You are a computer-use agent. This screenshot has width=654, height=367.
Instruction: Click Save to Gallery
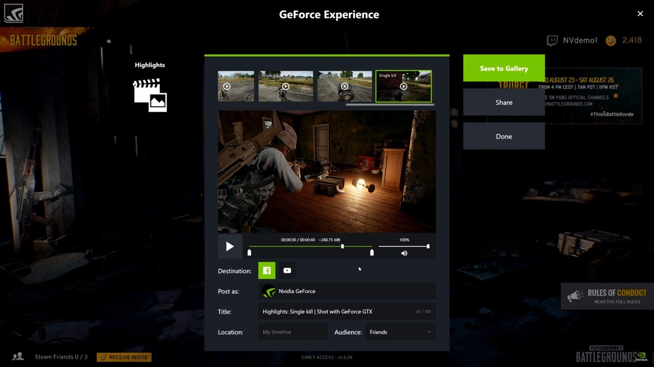(504, 68)
